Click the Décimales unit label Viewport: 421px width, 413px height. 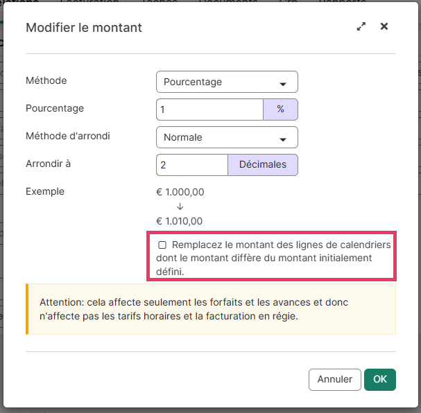coord(262,165)
